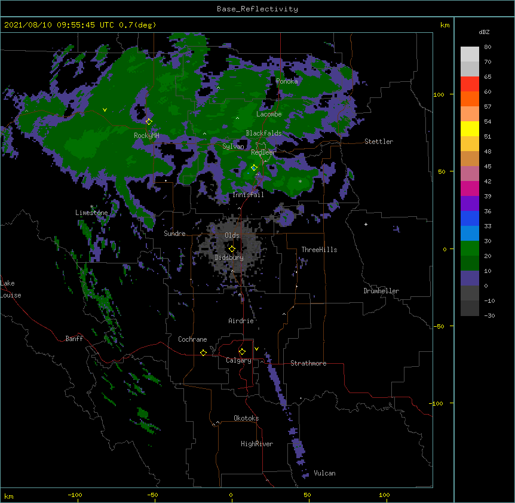Image resolution: width=515 pixels, height=503 pixels.
Task: Click the ThreeHills label
Action: pyautogui.click(x=319, y=250)
